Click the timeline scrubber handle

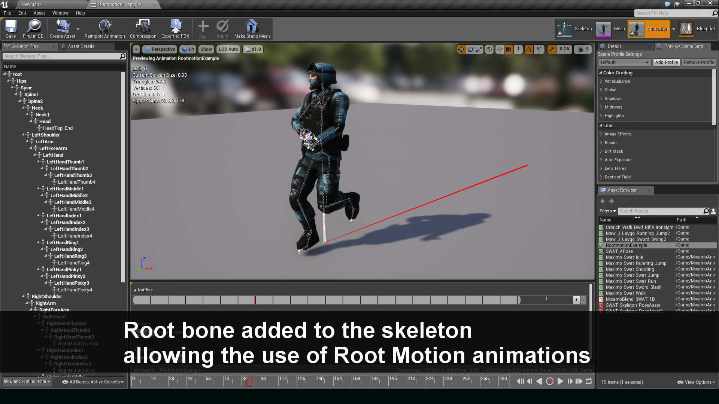pyautogui.click(x=249, y=381)
